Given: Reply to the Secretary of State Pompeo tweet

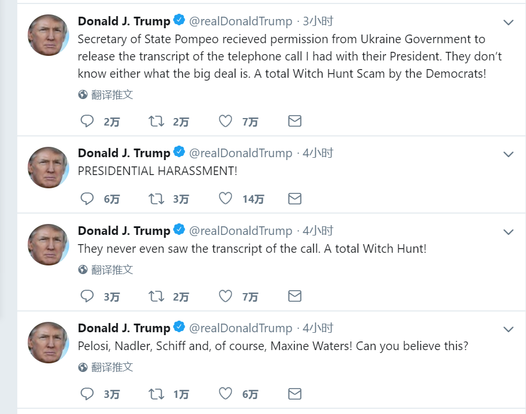Looking at the screenshot, I should pyautogui.click(x=87, y=121).
